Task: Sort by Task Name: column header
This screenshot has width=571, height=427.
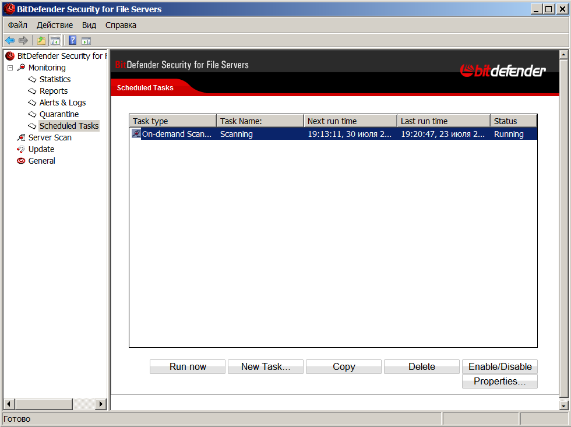Action: click(x=260, y=121)
